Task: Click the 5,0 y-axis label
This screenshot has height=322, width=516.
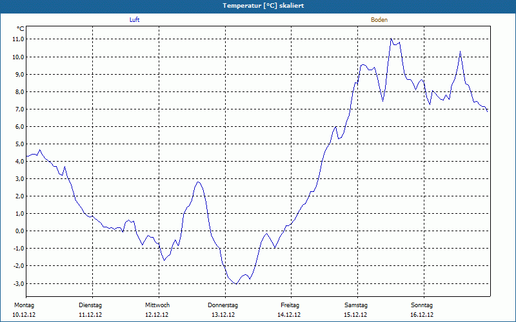Action: coord(19,144)
